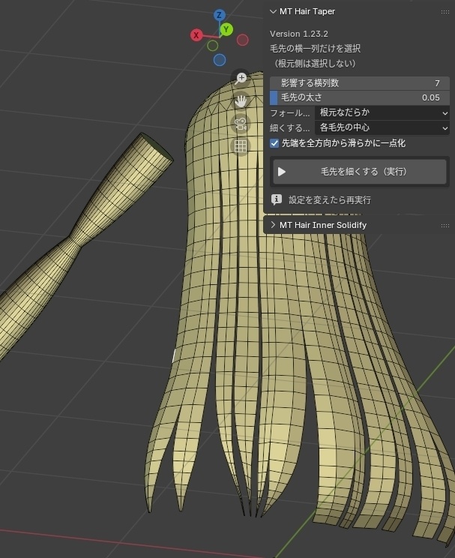455x558 pixels.
Task: Click the red X axis gizmo ball
Action: [x=196, y=35]
